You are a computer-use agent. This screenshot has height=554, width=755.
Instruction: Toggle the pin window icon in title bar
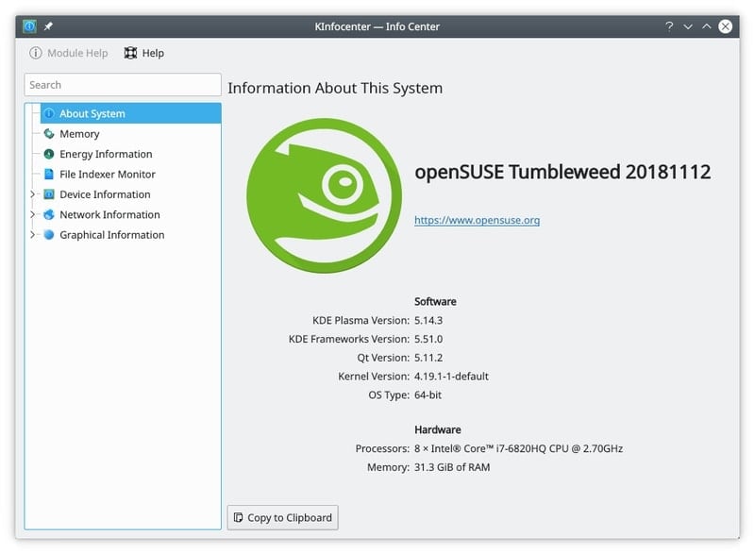click(x=48, y=26)
